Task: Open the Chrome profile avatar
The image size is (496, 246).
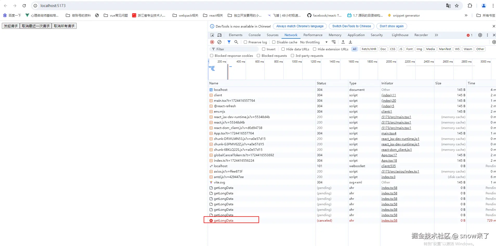Action: click(x=484, y=6)
